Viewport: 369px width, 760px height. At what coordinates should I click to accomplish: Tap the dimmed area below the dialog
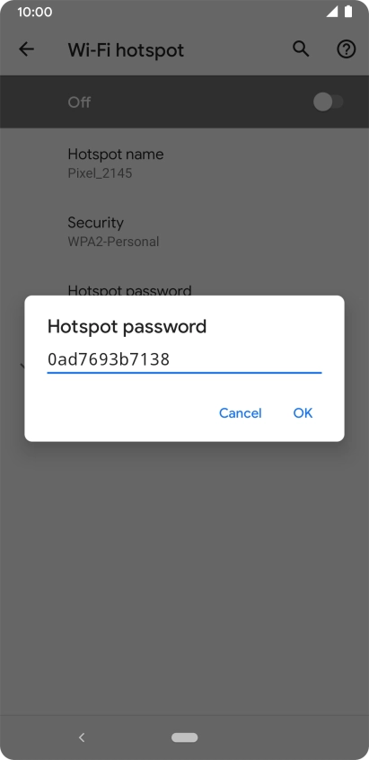(x=185, y=577)
